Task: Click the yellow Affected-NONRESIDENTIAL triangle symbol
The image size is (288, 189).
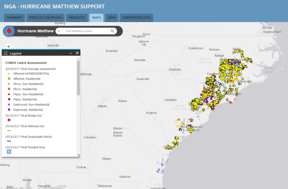Action: coord(9,73)
